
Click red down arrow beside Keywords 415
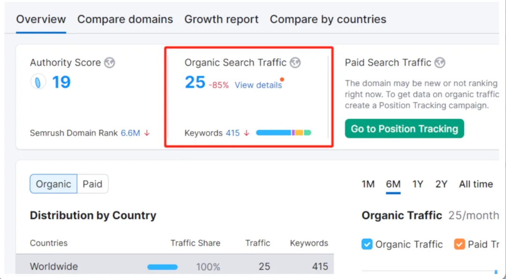246,133
